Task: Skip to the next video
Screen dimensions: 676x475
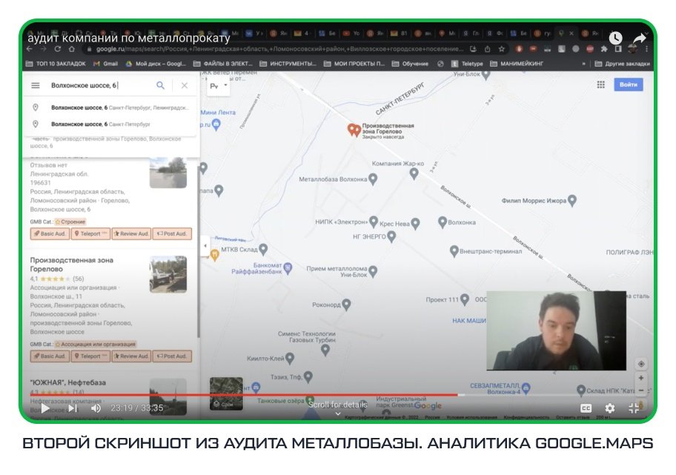Action: coord(73,408)
